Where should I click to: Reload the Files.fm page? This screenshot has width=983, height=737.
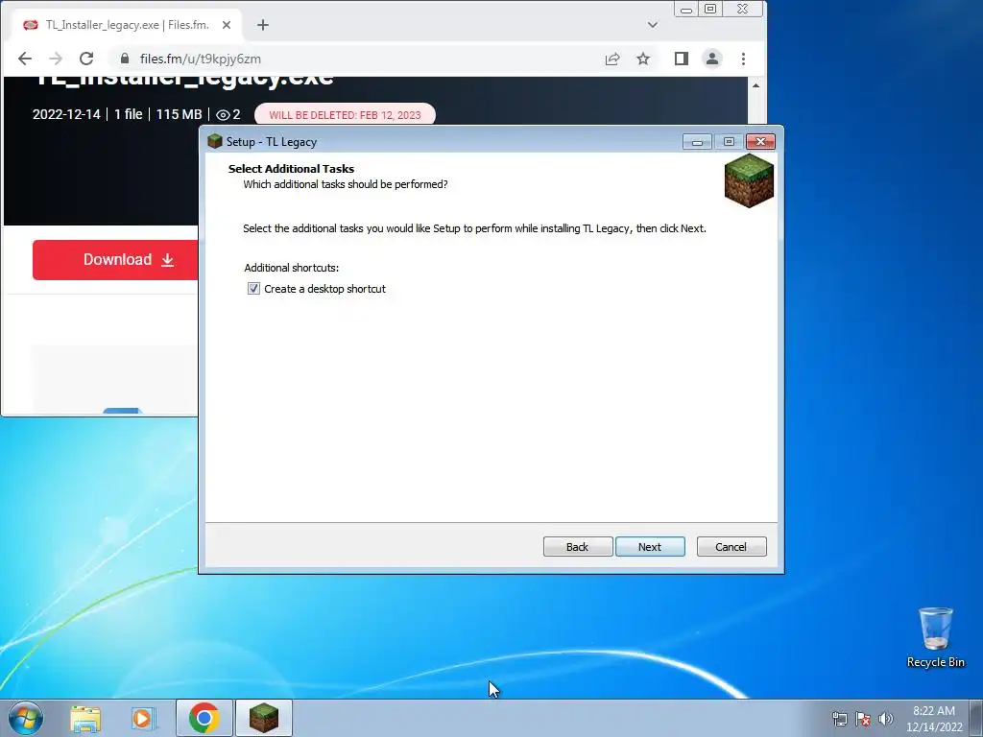click(x=86, y=59)
